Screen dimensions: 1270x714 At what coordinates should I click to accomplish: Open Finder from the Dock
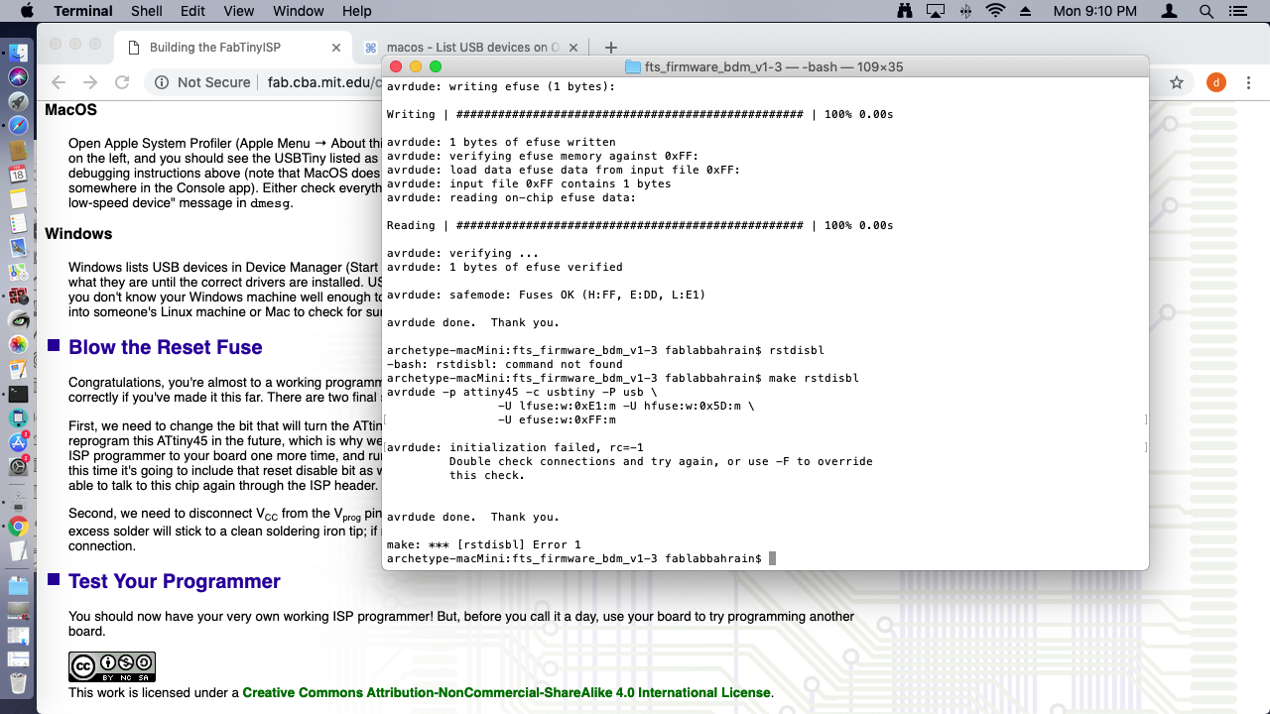click(18, 53)
